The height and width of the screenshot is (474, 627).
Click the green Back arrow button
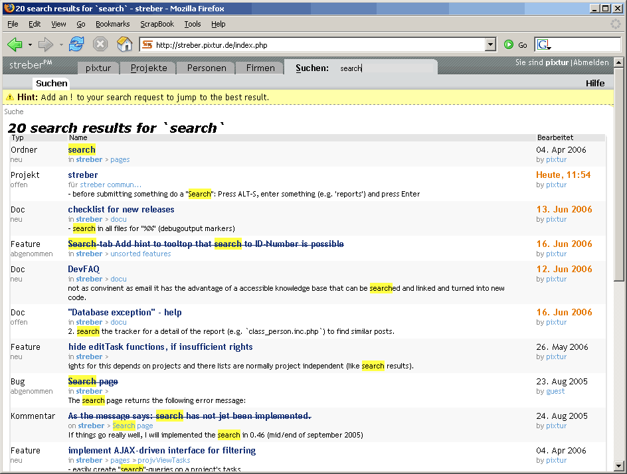(x=15, y=44)
